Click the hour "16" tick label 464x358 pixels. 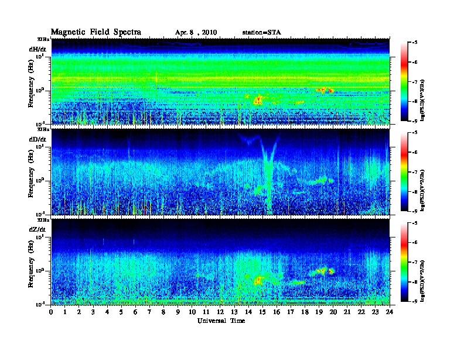coord(277,312)
